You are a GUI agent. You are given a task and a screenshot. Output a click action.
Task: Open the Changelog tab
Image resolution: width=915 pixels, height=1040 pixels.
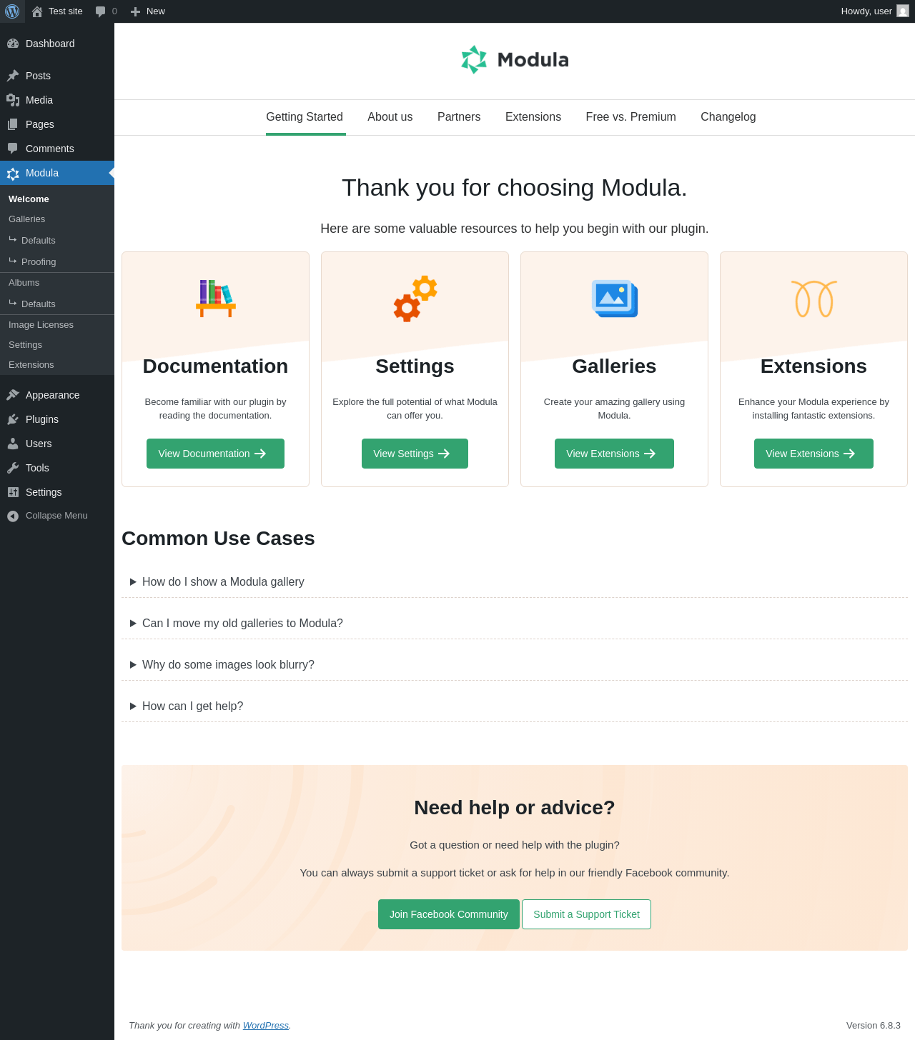[728, 117]
